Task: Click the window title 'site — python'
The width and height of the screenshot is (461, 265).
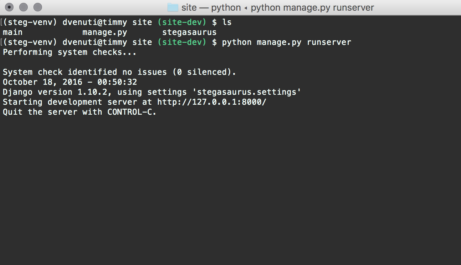Action: 211,7
